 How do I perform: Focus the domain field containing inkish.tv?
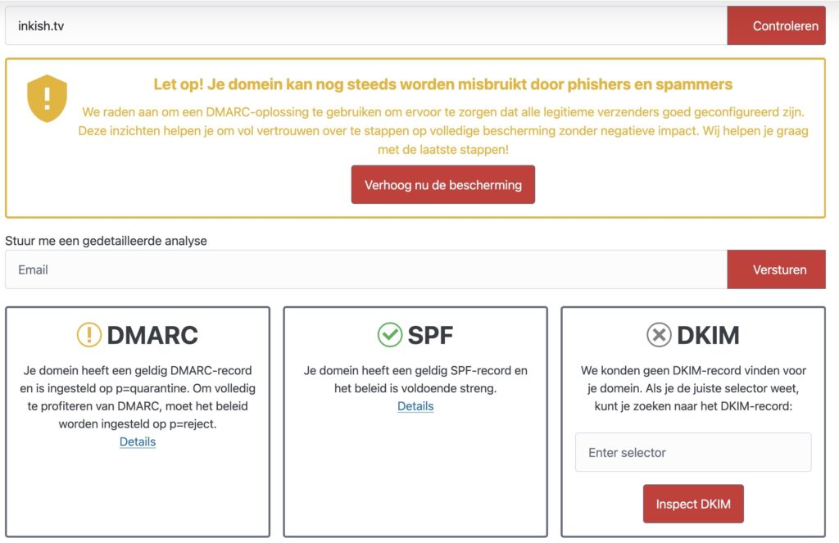tap(365, 26)
